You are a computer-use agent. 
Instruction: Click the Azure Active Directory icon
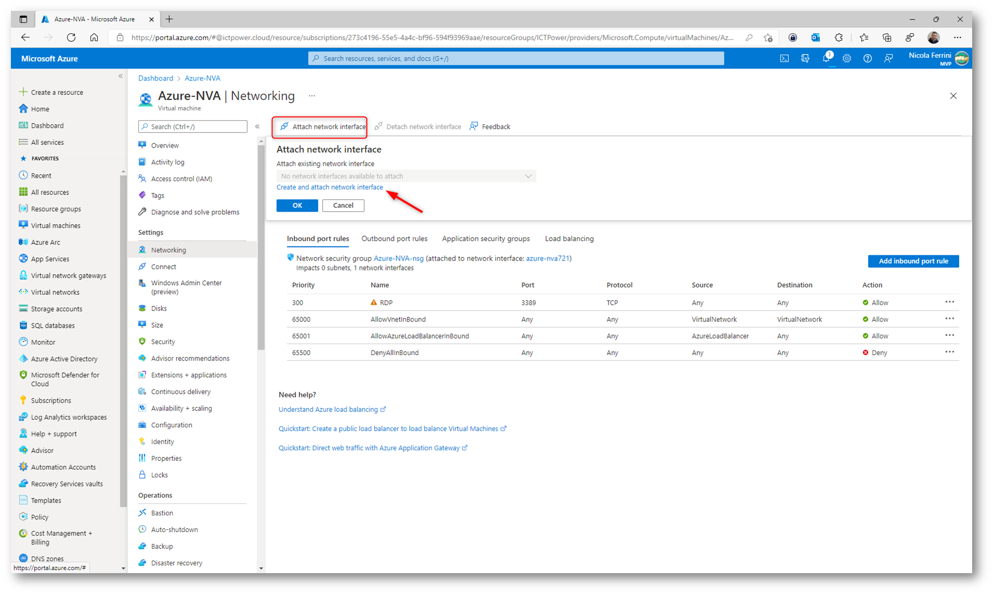(x=23, y=358)
